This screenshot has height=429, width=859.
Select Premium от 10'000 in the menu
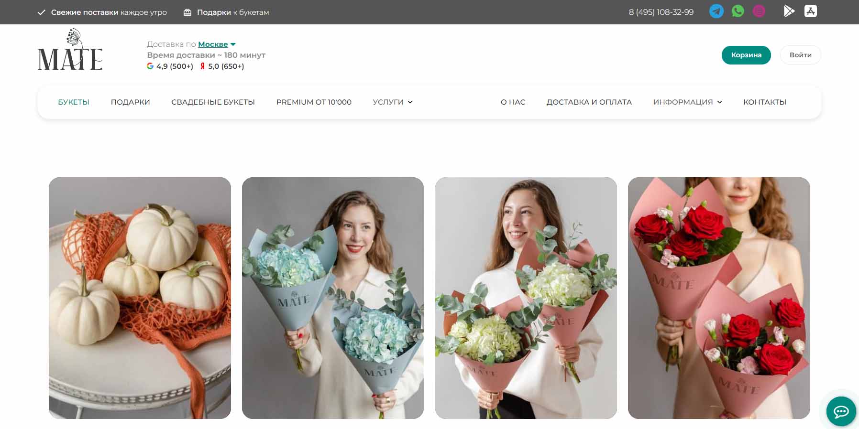[x=314, y=102]
